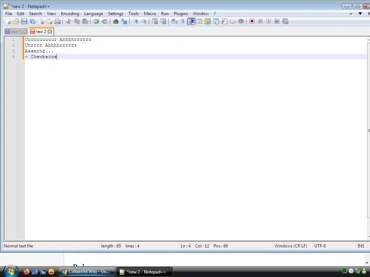The height and width of the screenshot is (277, 370).
Task: Click the Chewbacca text on line 4
Action: click(x=44, y=57)
